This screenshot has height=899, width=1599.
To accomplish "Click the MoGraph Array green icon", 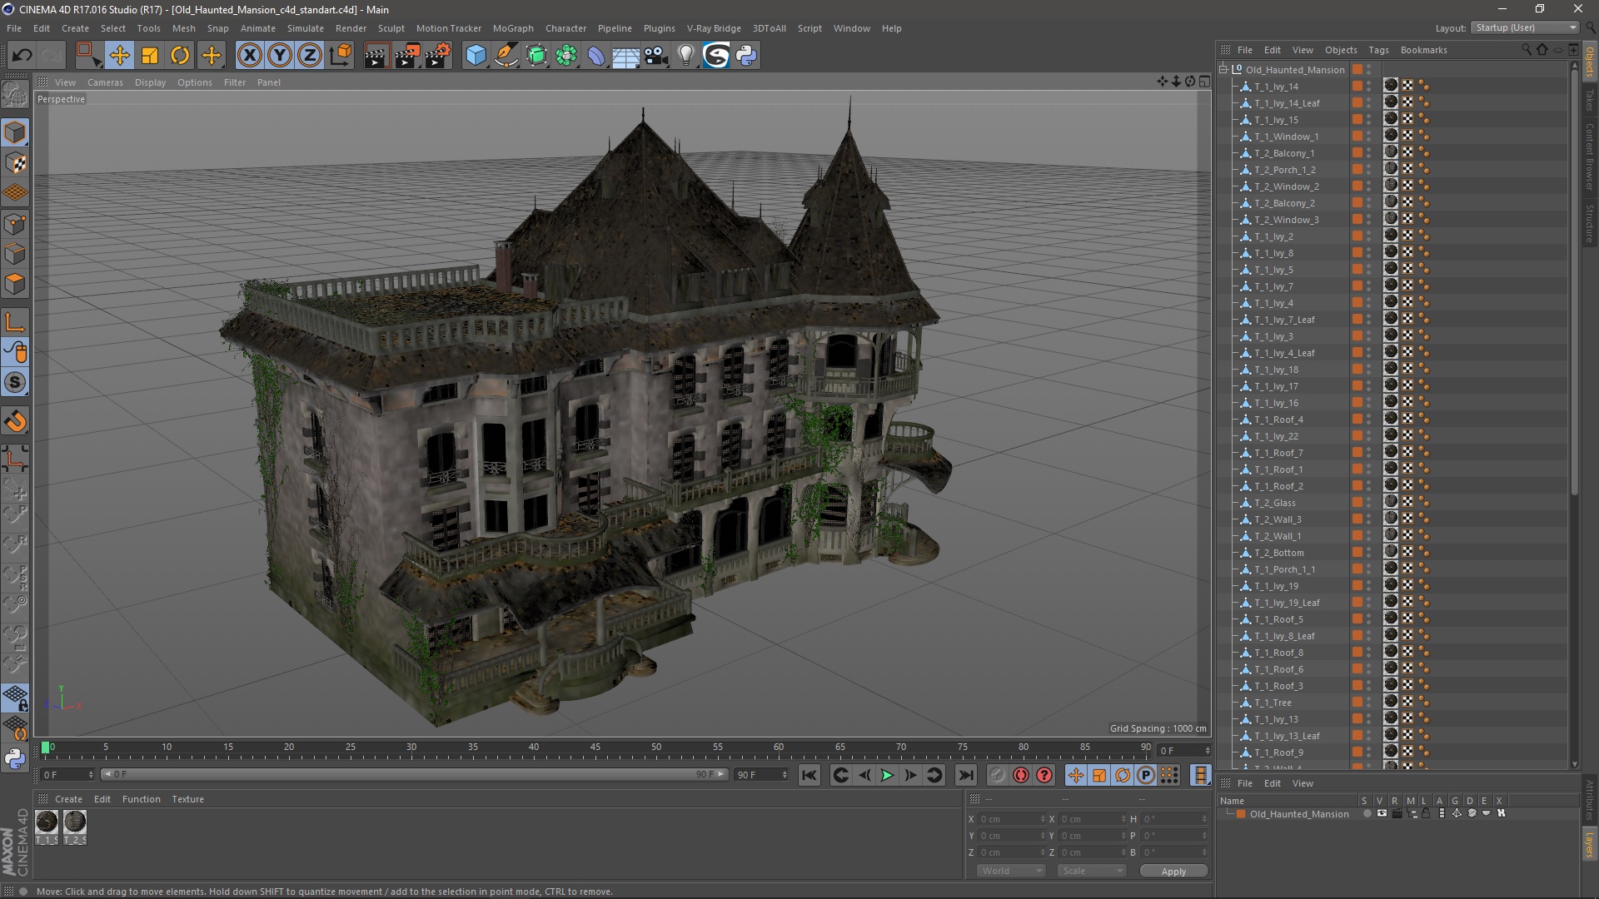I will tap(566, 56).
